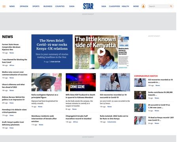Click thumbnail beside 20 succumb story
178x142 pixels.
point(140,108)
